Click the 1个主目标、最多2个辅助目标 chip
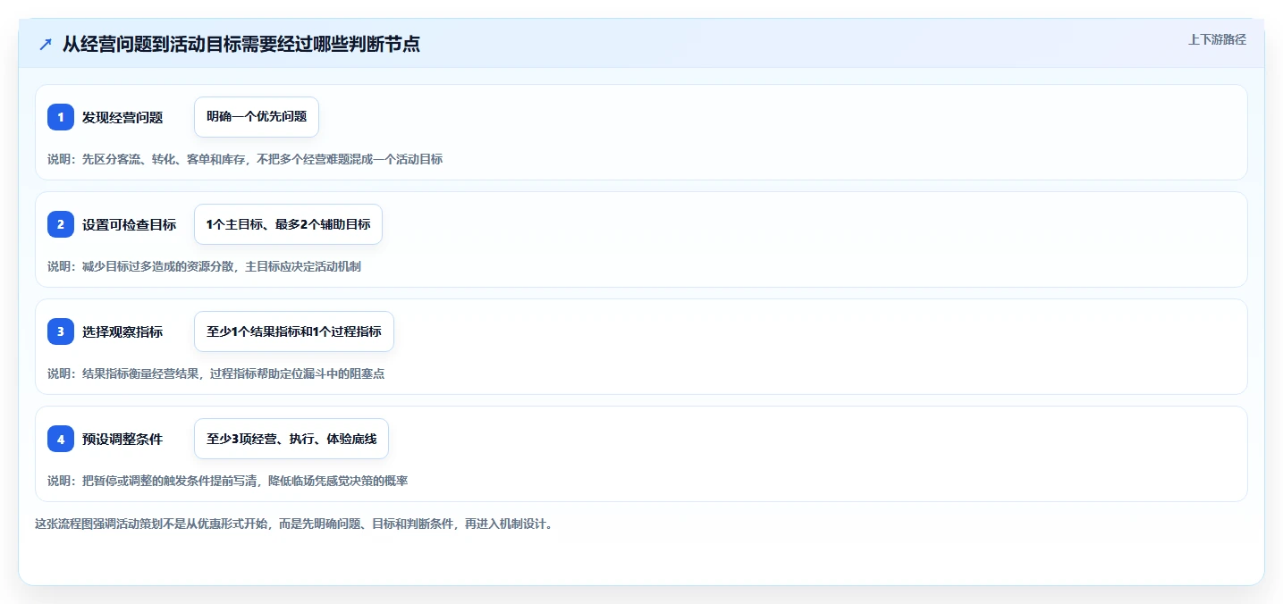The width and height of the screenshot is (1283, 604). click(x=288, y=224)
